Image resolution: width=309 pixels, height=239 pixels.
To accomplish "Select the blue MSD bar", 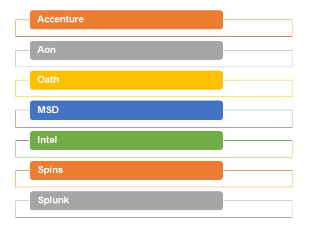I will (x=126, y=110).
